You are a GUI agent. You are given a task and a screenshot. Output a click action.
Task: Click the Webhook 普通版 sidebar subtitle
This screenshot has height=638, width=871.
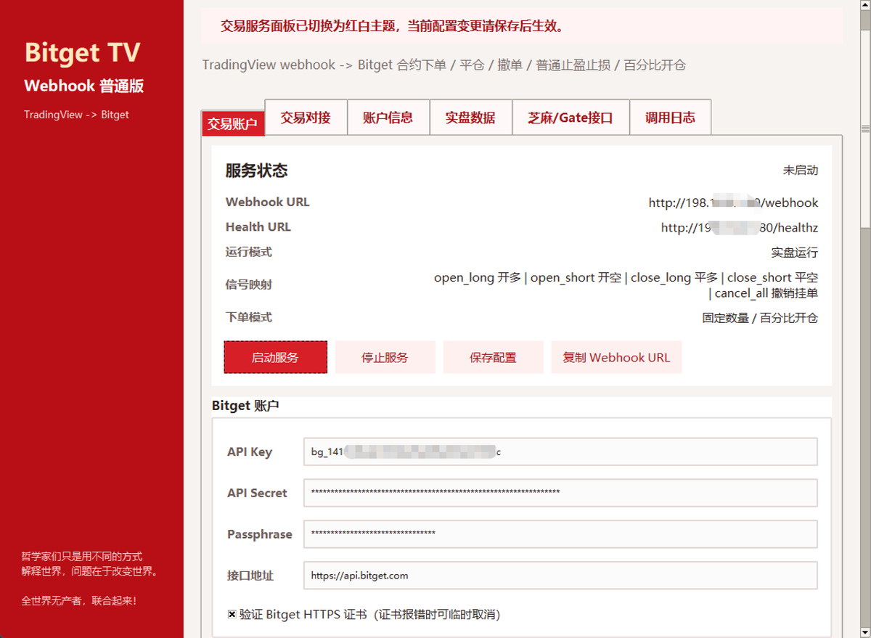pos(84,86)
